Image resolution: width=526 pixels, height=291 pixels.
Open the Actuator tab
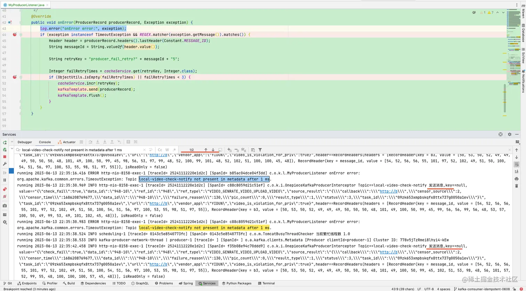[66, 142]
